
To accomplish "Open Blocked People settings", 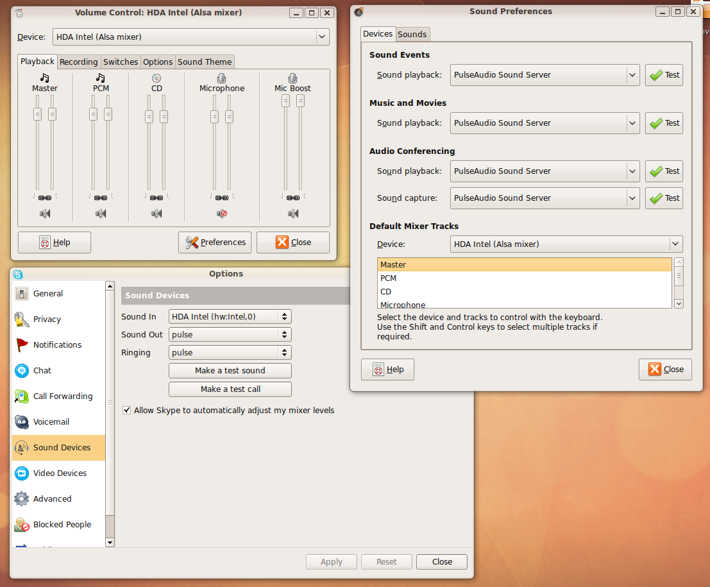I will (x=59, y=525).
